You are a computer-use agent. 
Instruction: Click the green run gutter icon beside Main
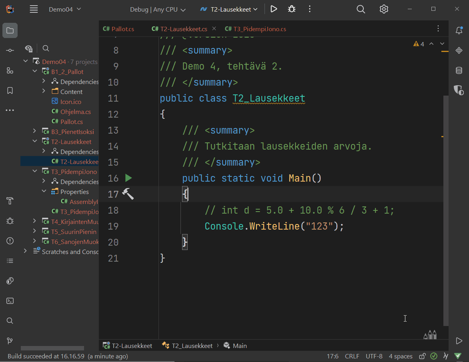click(x=128, y=178)
